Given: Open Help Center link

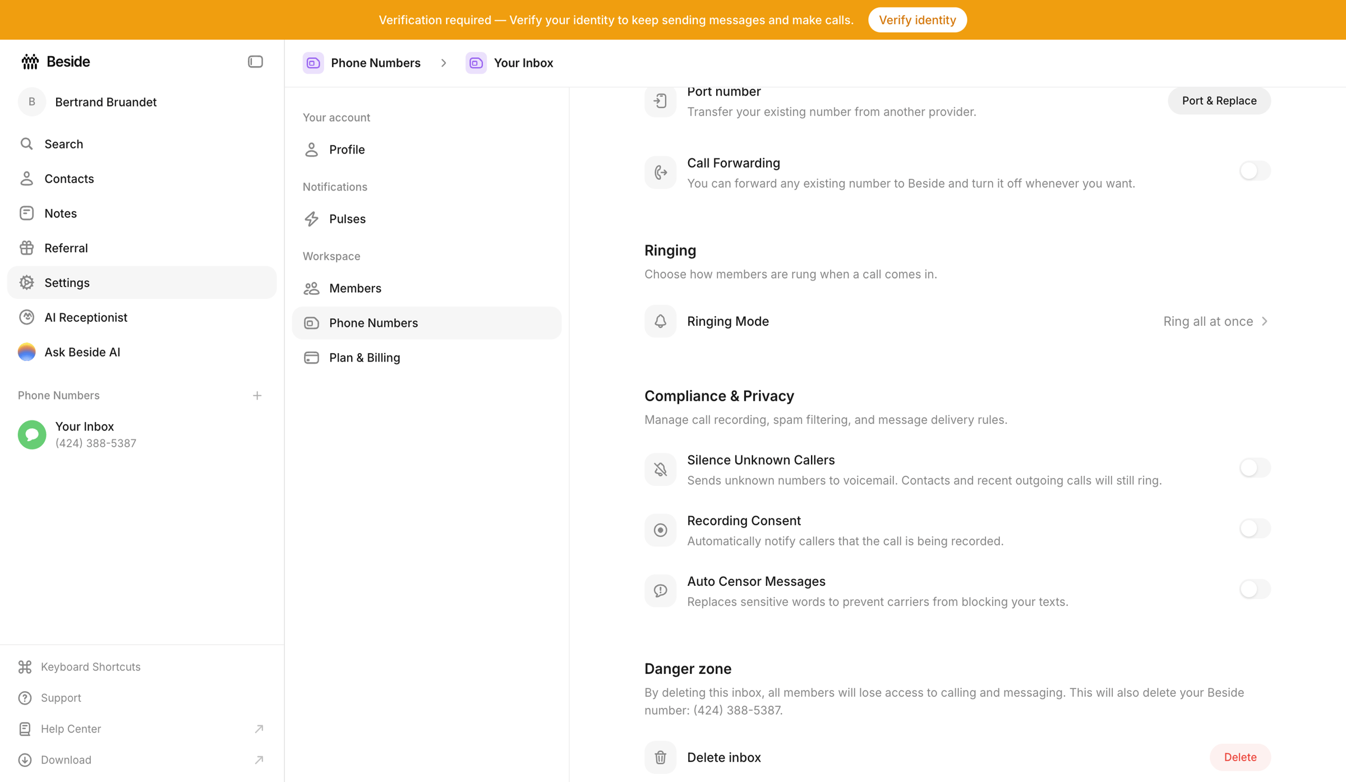Looking at the screenshot, I should [71, 729].
